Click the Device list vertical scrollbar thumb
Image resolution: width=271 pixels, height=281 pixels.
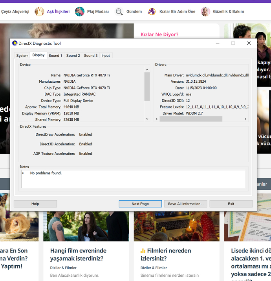pos(147,87)
